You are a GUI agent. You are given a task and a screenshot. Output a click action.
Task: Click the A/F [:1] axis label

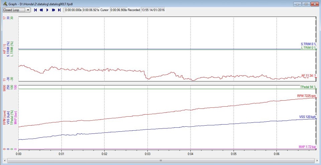4,50
